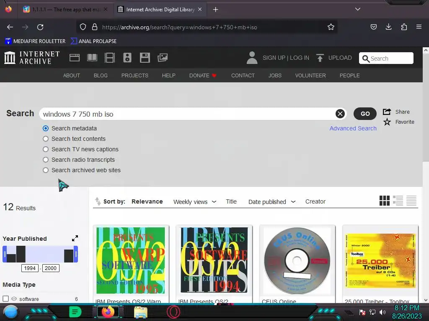Click the tracking protection shield icon
This screenshot has width=429, height=321.
[x=83, y=27]
